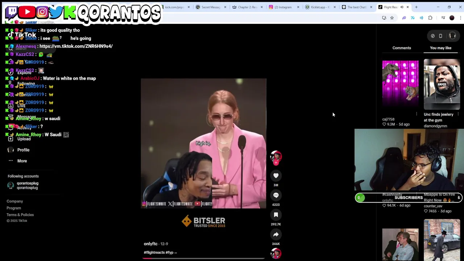Open Chrome media control icon

tap(443, 18)
